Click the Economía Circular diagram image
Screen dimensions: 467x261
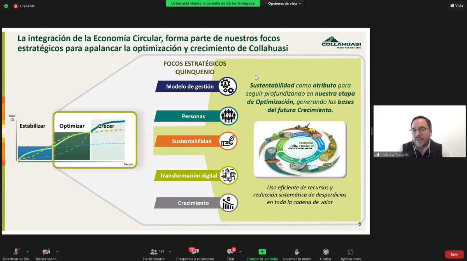coord(300,149)
